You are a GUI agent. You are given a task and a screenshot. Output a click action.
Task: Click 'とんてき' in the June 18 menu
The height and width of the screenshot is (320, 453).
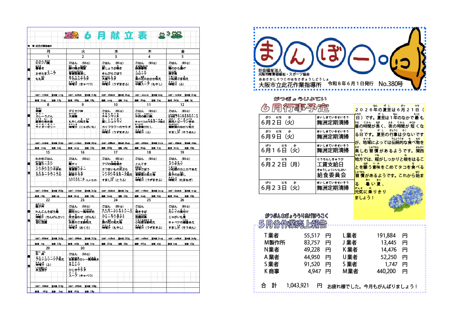141,164
